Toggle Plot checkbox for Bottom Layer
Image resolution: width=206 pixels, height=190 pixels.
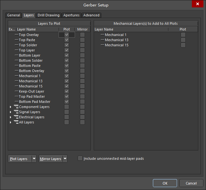(x=67, y=55)
